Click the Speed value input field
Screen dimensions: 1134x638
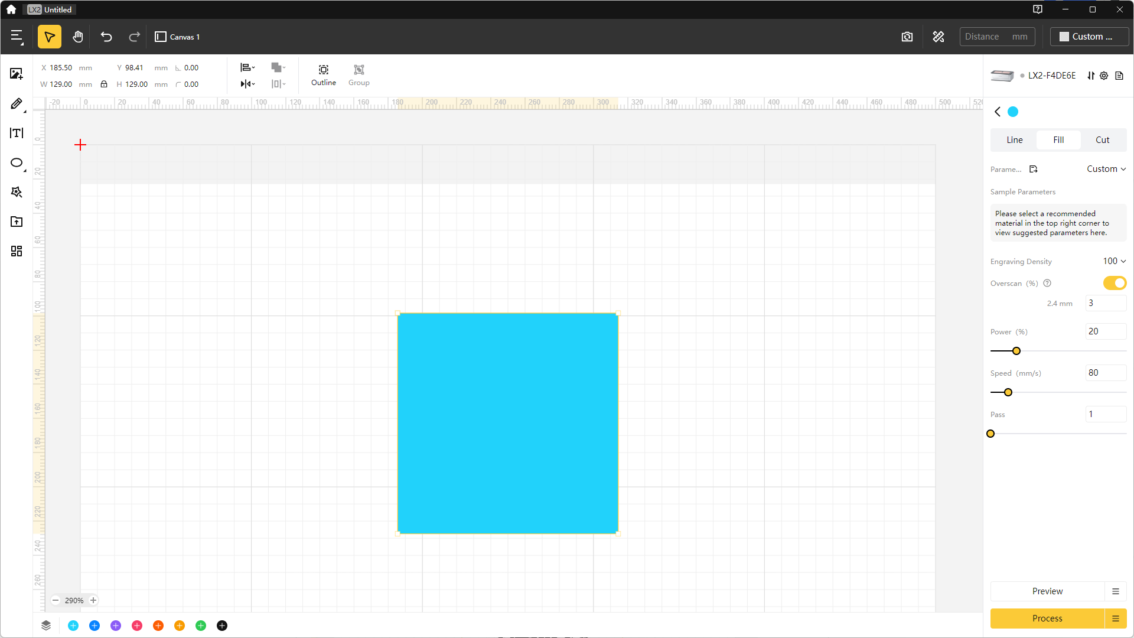[x=1106, y=373]
